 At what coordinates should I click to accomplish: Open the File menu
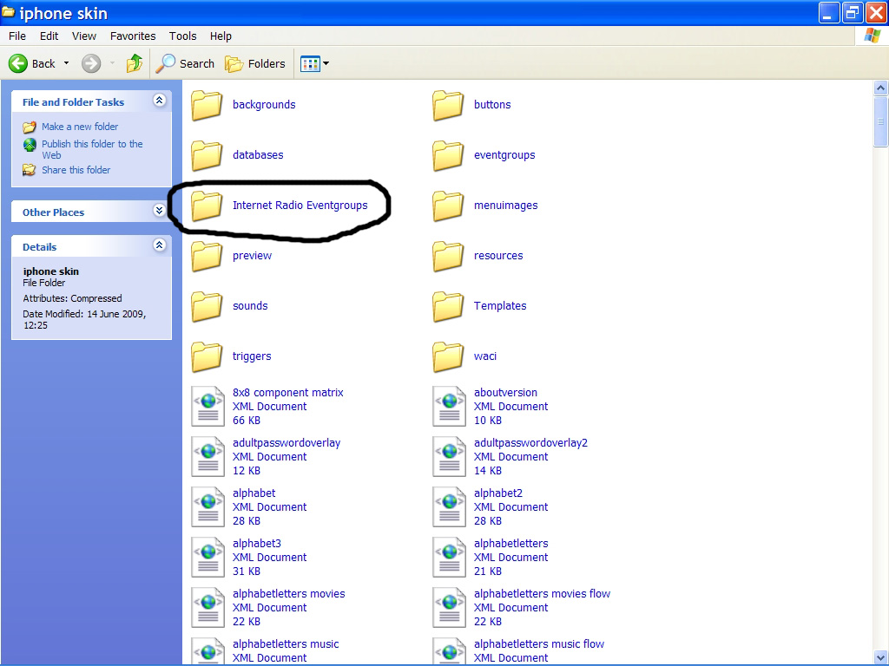tap(17, 36)
